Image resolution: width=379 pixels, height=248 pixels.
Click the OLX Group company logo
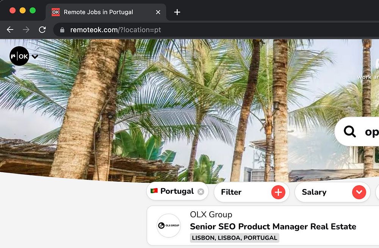point(169,225)
